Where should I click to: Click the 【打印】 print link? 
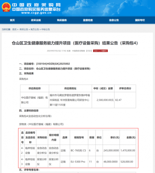point(89,51)
